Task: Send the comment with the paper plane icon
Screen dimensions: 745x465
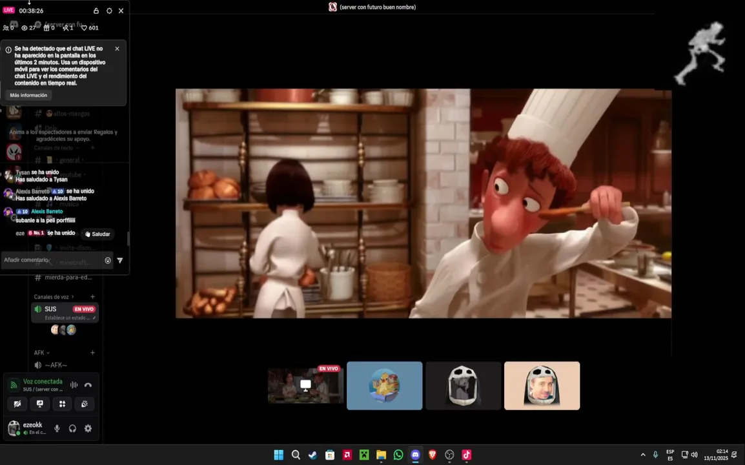Action: [119, 260]
